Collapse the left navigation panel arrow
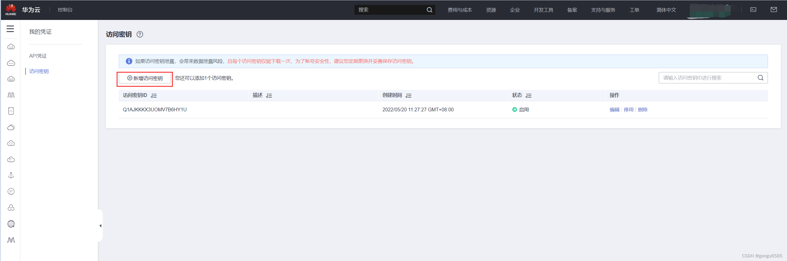This screenshot has width=787, height=261. click(x=101, y=226)
